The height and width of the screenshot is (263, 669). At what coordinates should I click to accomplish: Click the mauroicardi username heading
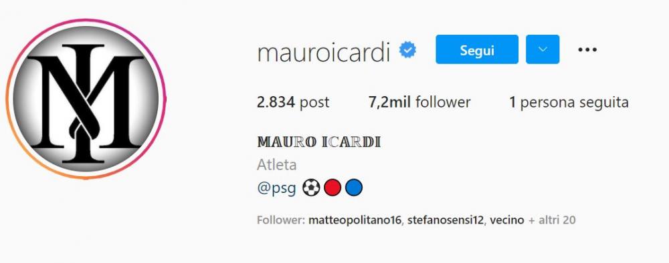324,52
